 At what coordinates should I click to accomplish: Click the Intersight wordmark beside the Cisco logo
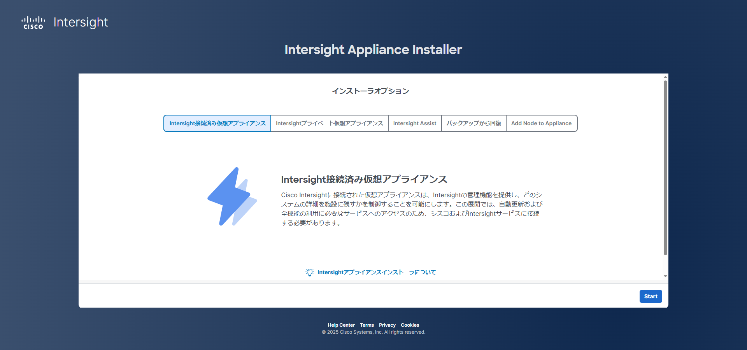tap(81, 23)
